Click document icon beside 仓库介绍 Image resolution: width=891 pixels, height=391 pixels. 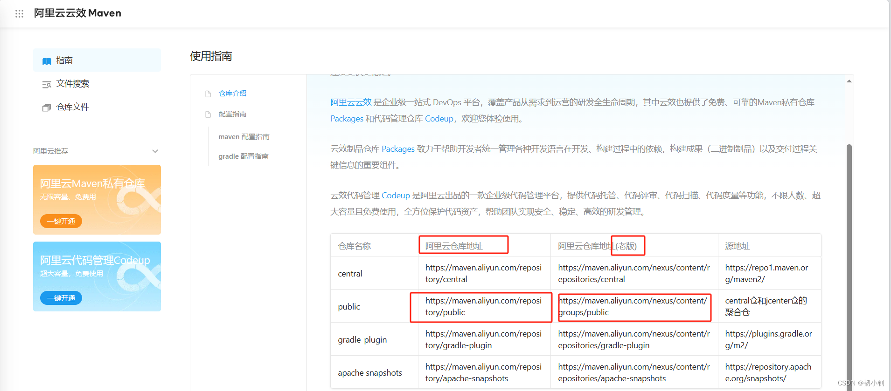[208, 94]
